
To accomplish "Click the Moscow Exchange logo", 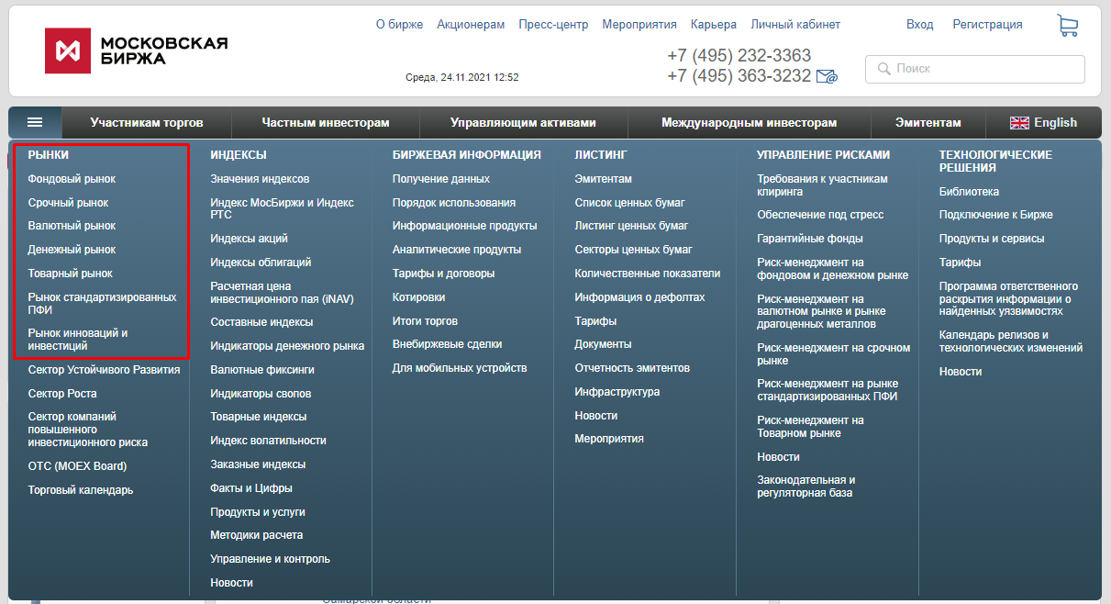I will click(x=136, y=50).
